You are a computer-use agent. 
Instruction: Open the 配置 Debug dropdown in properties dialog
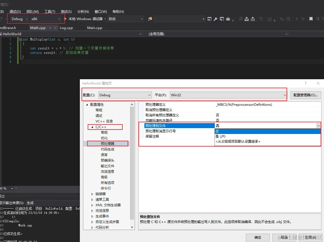(x=125, y=95)
